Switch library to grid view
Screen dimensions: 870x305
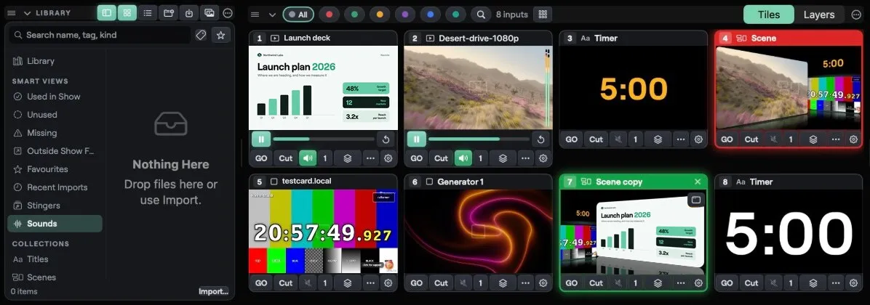(127, 13)
